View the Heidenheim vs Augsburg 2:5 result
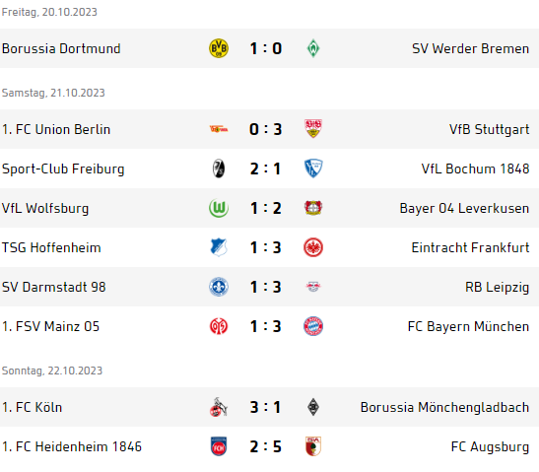The width and height of the screenshot is (539, 472). 266,446
